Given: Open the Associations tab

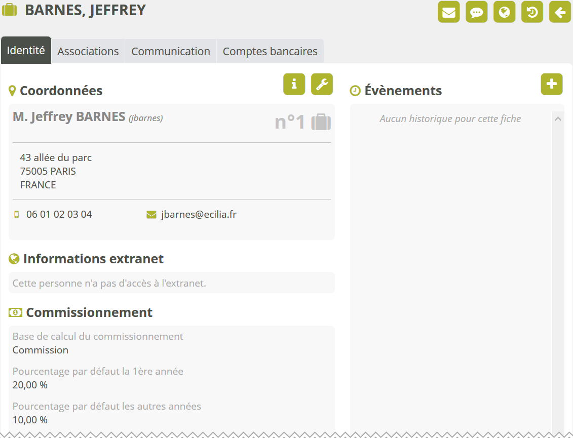Looking at the screenshot, I should (88, 52).
